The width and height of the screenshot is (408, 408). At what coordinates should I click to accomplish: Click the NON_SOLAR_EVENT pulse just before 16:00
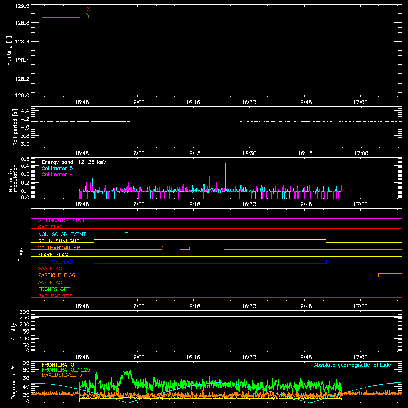tap(126, 234)
